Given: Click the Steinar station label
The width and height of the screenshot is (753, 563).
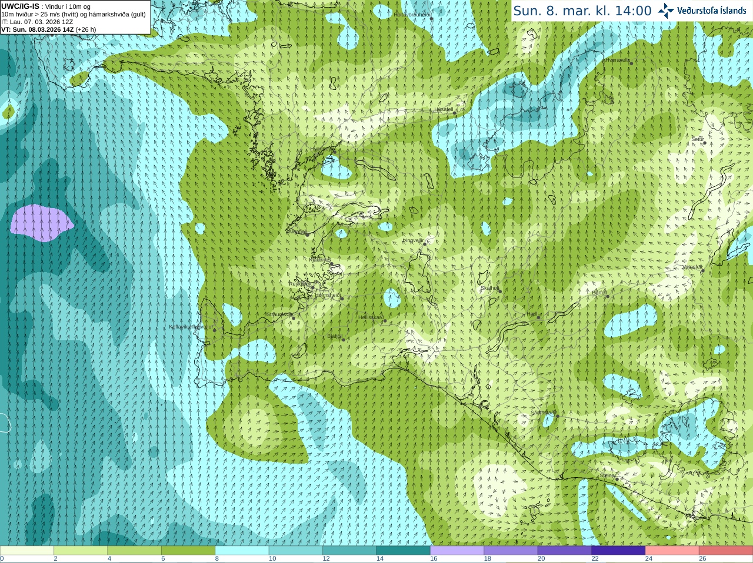Looking at the screenshot, I should click(x=607, y=475).
